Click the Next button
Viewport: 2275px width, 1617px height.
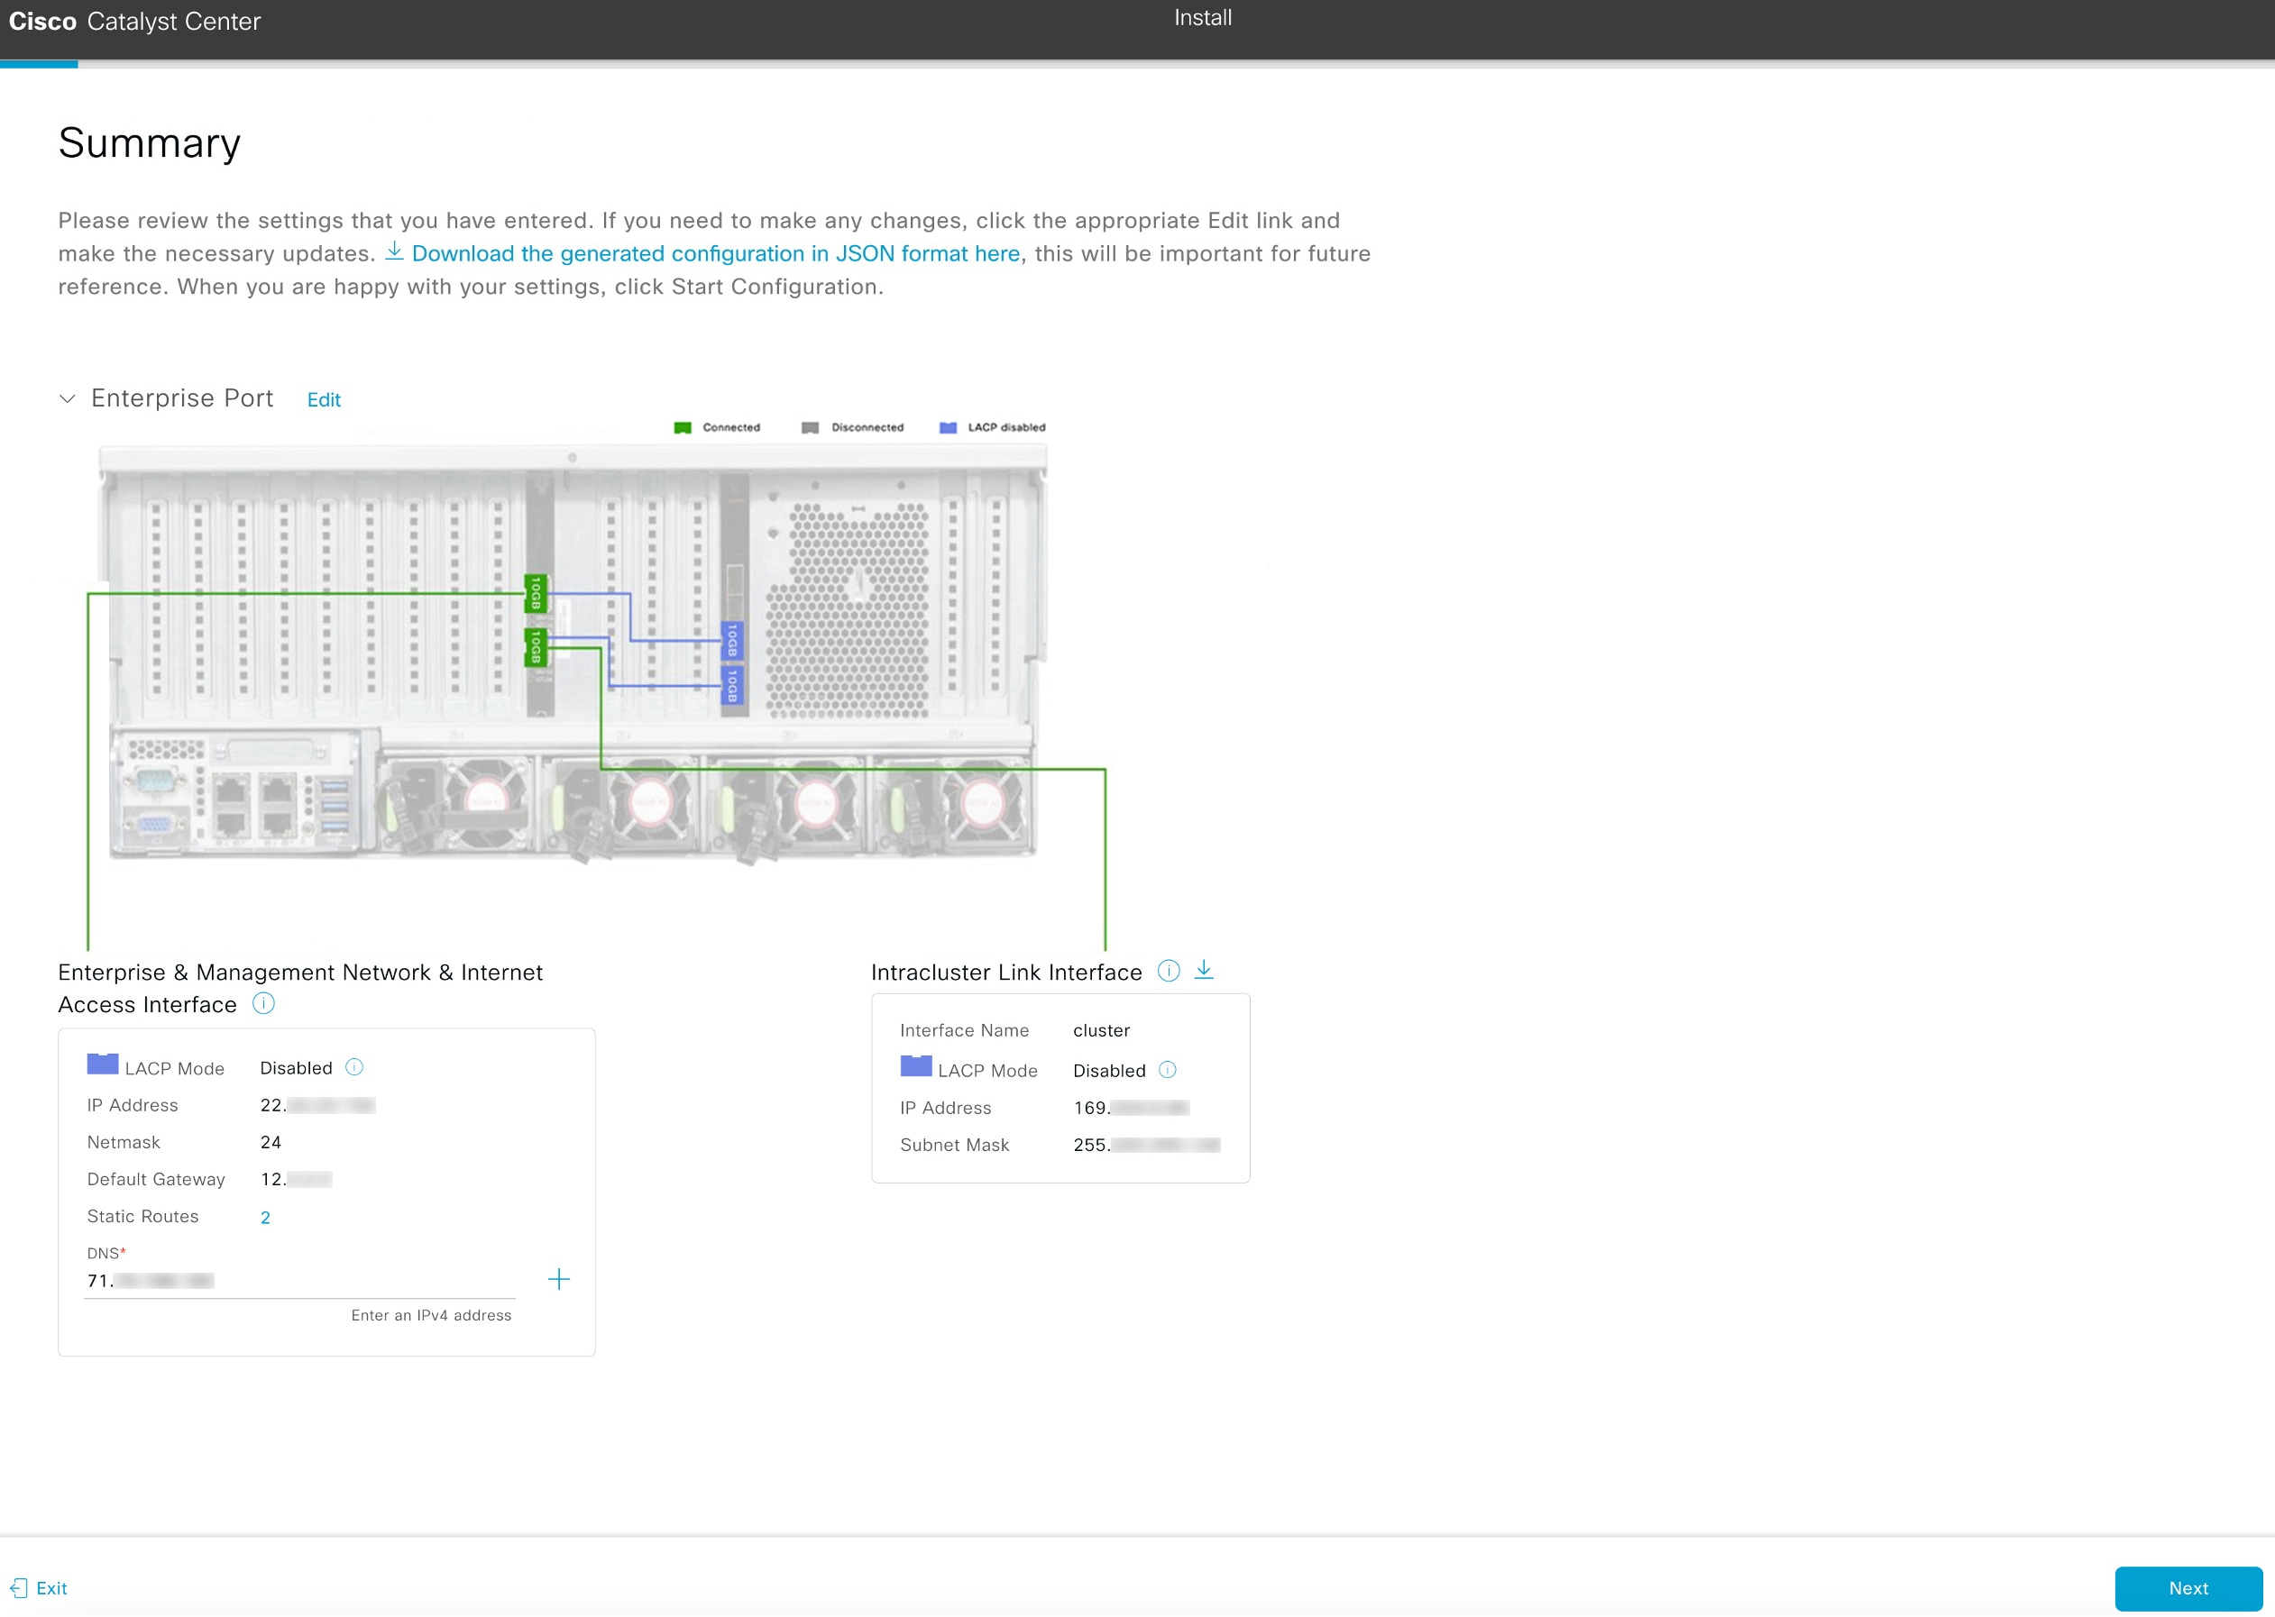(x=2188, y=1589)
